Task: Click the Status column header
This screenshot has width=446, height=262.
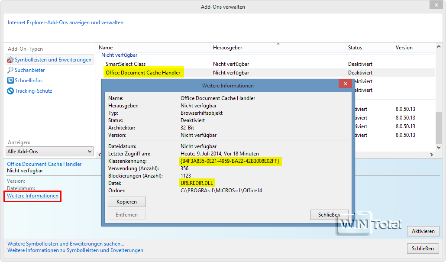Action: (x=355, y=48)
